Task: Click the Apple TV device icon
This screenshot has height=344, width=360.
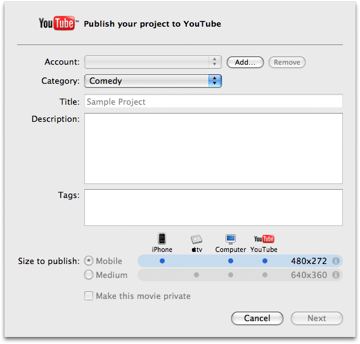Action: (x=196, y=240)
